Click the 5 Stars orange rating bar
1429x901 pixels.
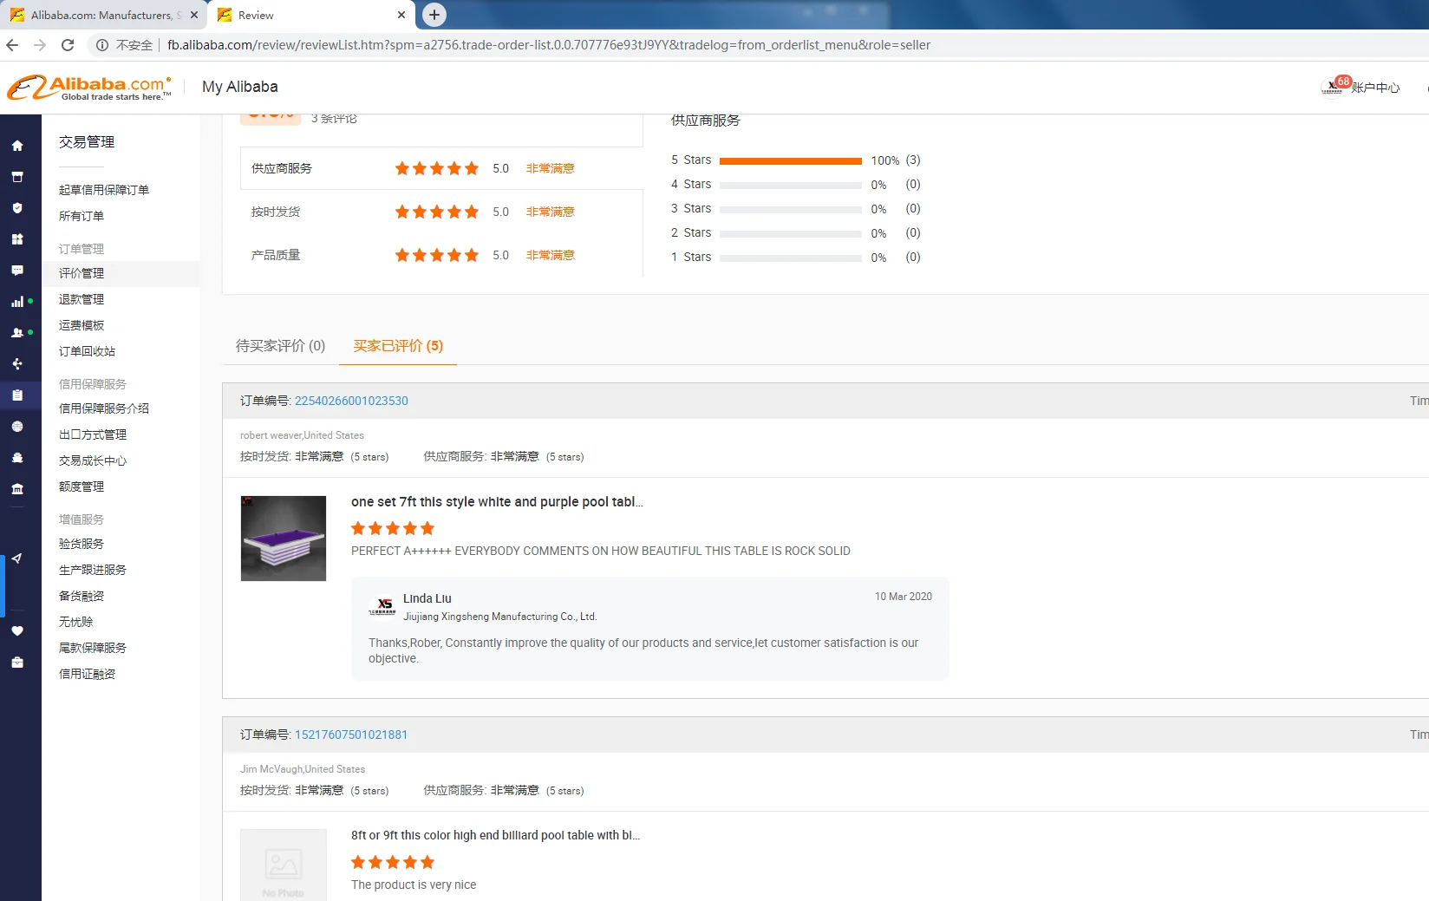tap(791, 160)
